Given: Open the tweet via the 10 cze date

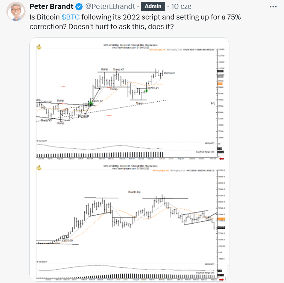Looking at the screenshot, I should pyautogui.click(x=181, y=6).
